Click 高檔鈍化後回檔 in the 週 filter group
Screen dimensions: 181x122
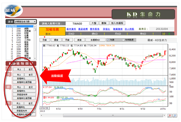[x=24, y=98]
